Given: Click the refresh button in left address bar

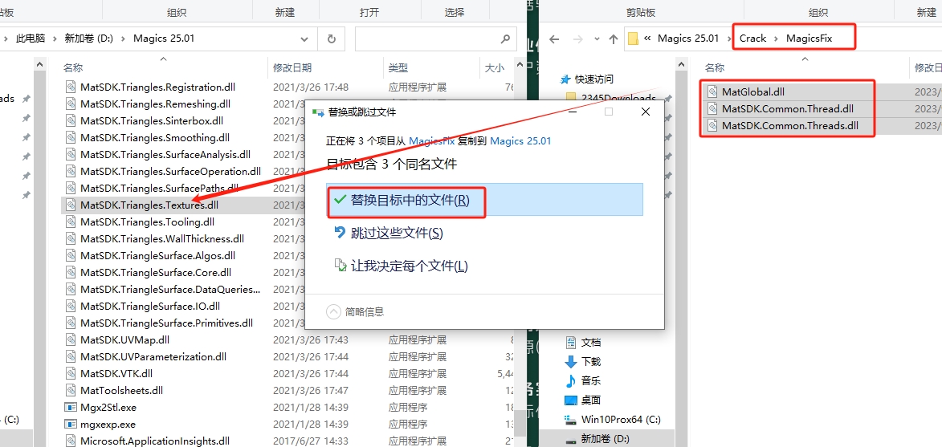Looking at the screenshot, I should (331, 39).
